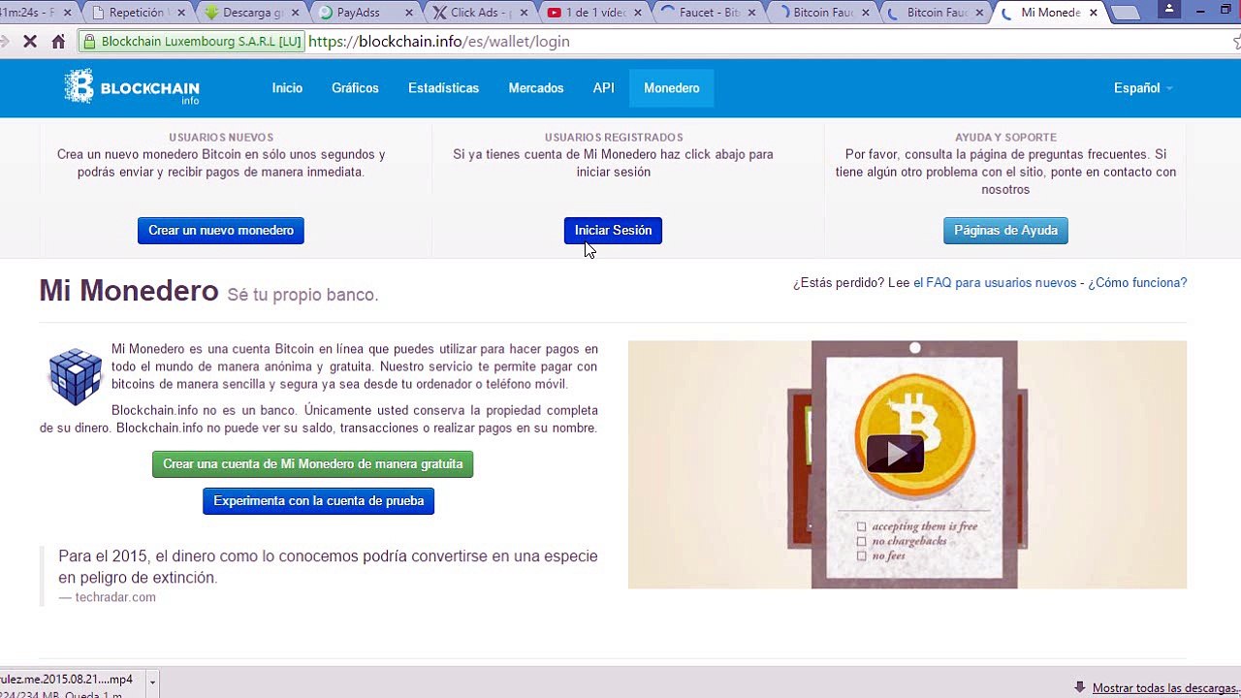Click the USUARIOS REGISTRADOS heading

[x=614, y=138]
